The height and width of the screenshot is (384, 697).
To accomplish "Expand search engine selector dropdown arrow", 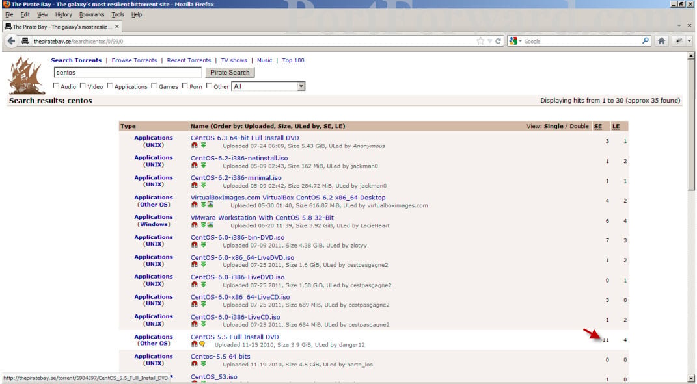I will click(520, 42).
